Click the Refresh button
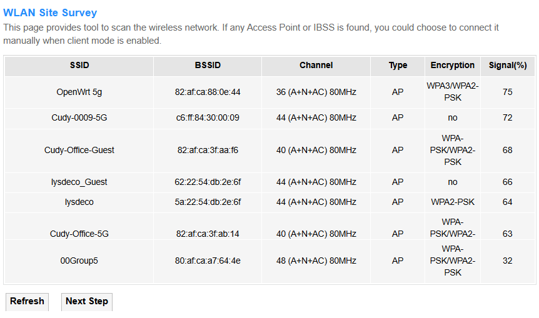539x318 pixels. tap(27, 301)
